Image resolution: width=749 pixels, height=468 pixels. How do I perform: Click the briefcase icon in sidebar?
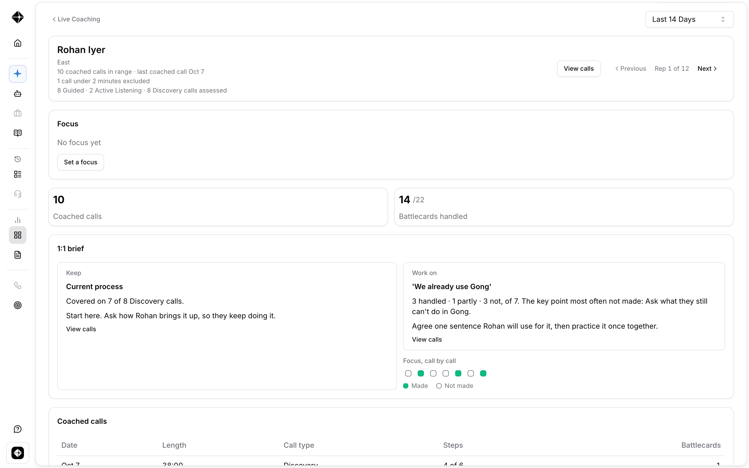[x=18, y=113]
